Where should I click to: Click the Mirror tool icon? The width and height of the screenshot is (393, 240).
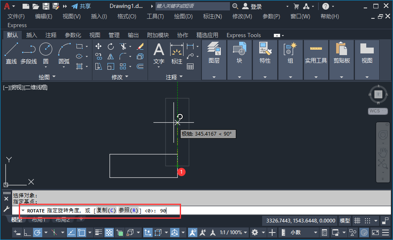[x=110, y=57]
